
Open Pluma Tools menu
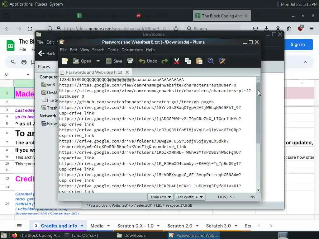(x=113, y=50)
